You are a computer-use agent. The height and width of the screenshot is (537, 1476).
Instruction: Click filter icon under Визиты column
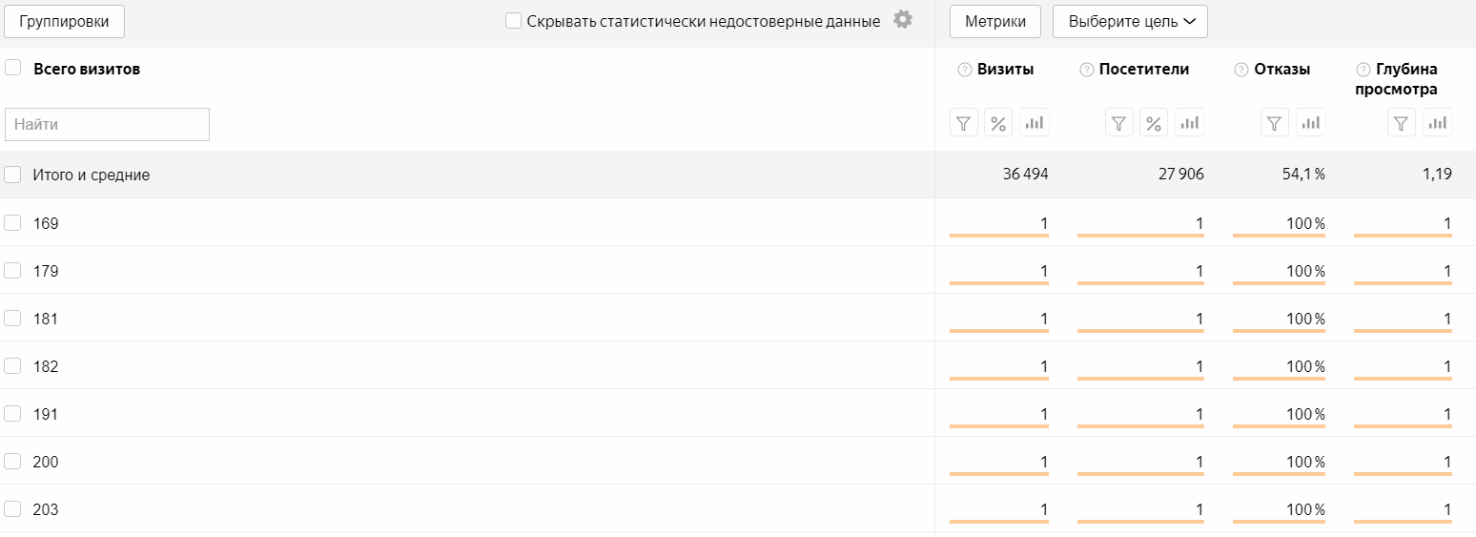(964, 122)
